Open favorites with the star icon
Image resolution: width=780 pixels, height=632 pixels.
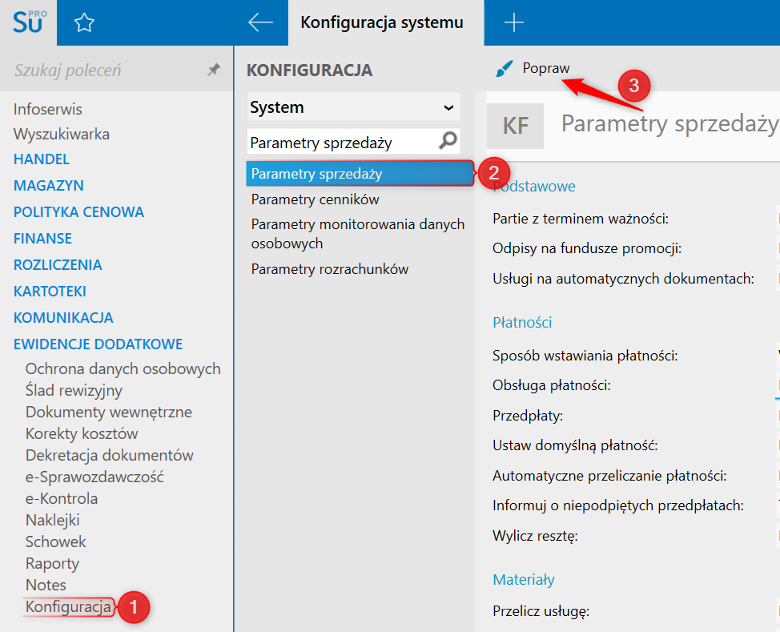click(84, 23)
